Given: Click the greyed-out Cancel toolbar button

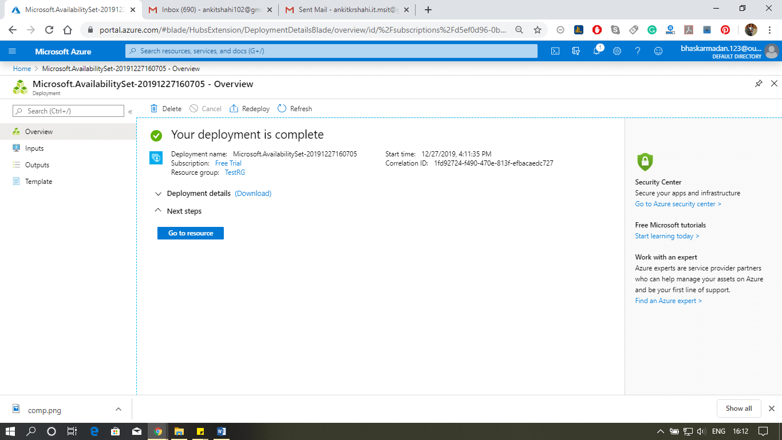Looking at the screenshot, I should pyautogui.click(x=206, y=108).
